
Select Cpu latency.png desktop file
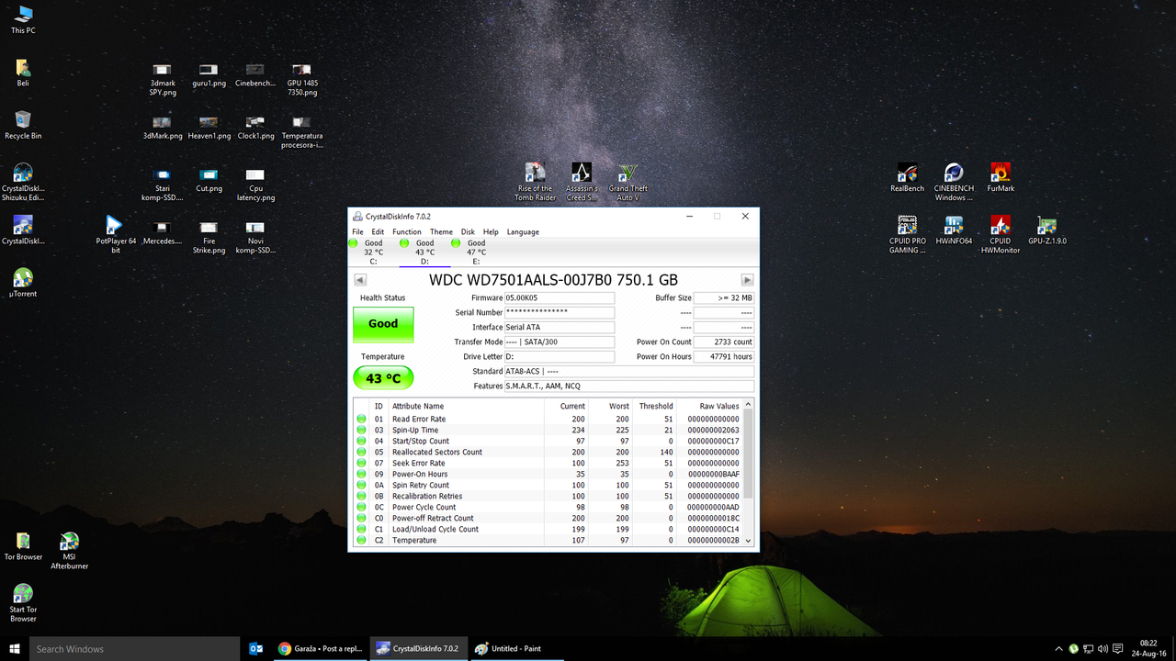(255, 185)
